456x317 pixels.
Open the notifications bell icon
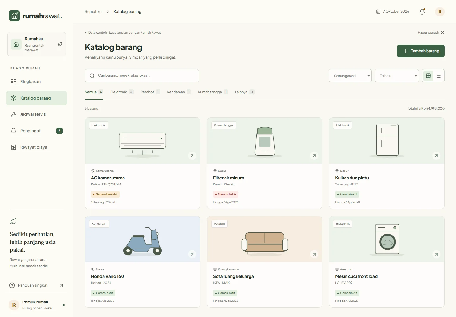click(x=422, y=12)
